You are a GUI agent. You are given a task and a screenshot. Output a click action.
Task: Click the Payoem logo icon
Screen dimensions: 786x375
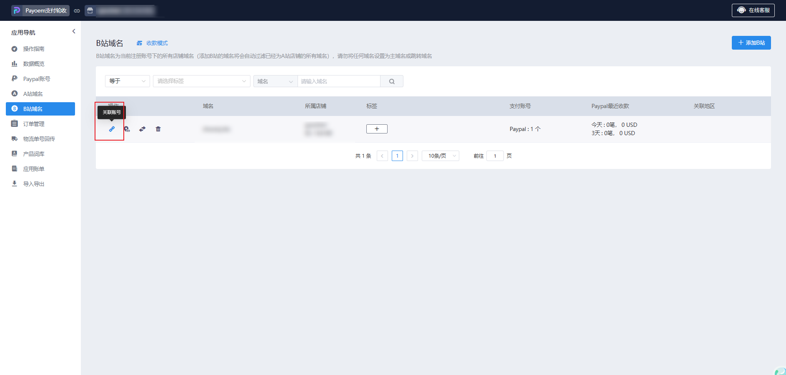17,10
